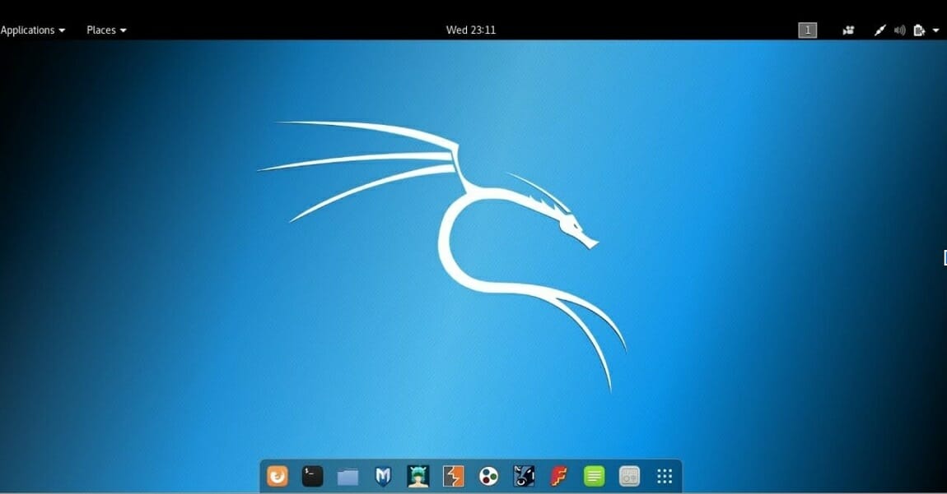Open the Applications menu
This screenshot has width=947, height=494.
click(28, 30)
